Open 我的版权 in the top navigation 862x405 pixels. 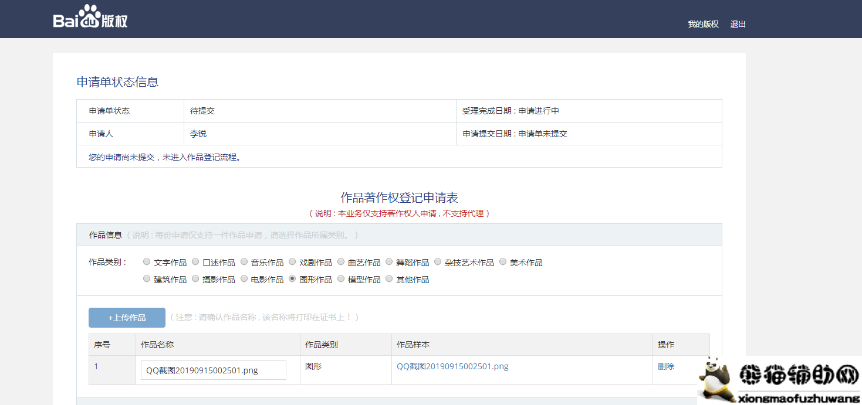[702, 24]
